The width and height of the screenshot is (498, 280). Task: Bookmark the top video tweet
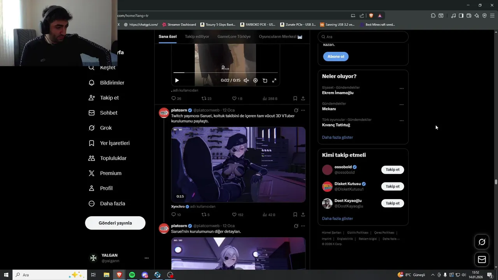[x=295, y=99]
